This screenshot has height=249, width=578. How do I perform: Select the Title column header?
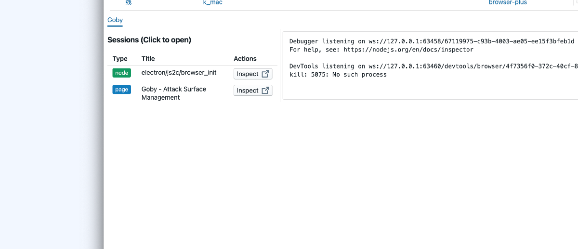pos(148,59)
